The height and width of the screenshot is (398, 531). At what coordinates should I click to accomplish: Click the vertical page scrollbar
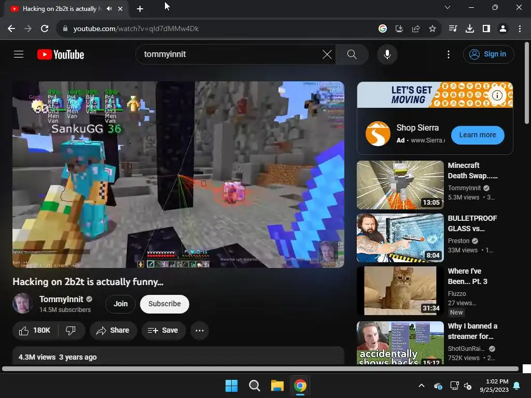(527, 83)
